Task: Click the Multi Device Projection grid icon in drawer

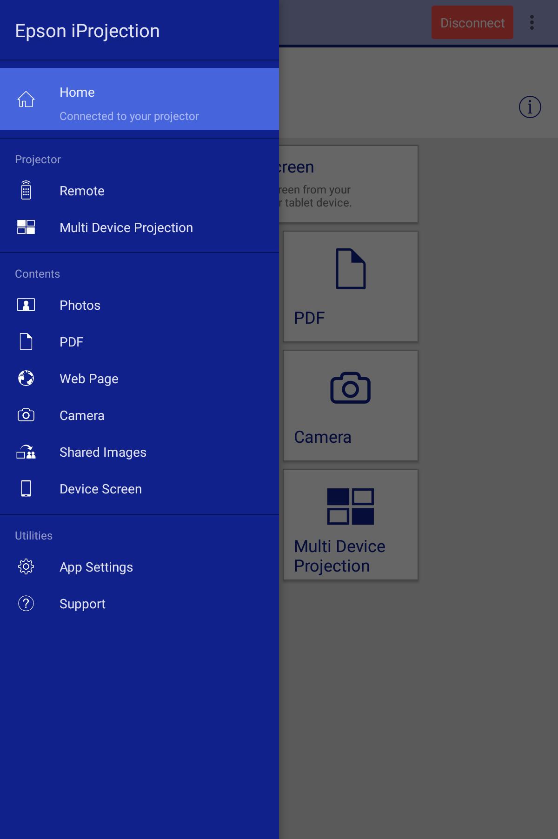Action: click(26, 227)
